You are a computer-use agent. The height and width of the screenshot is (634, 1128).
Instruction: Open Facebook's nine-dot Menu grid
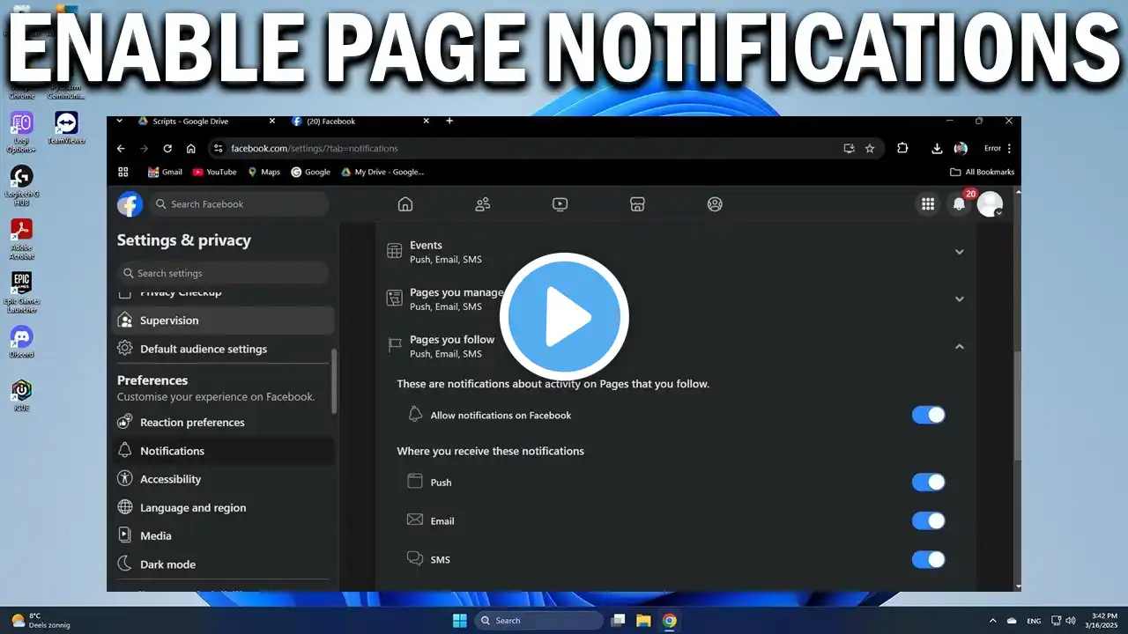coord(928,204)
